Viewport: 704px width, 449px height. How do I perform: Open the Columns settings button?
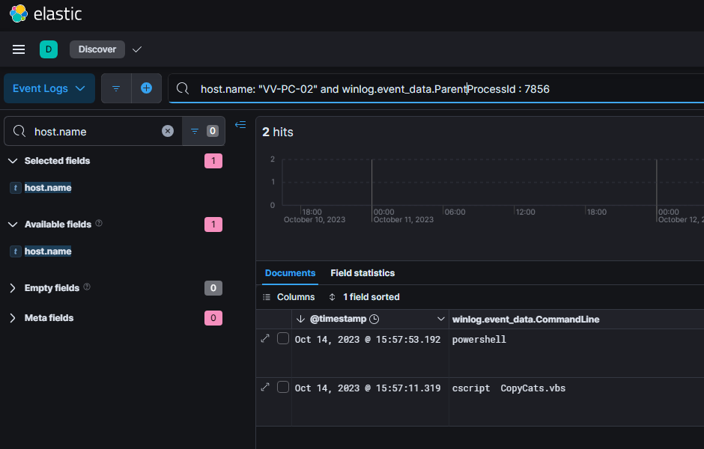289,297
